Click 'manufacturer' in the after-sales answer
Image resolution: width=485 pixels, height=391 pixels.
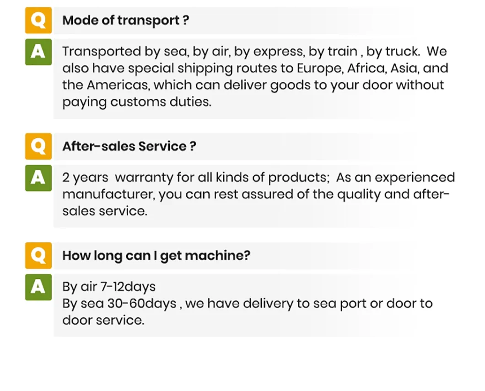(109, 194)
